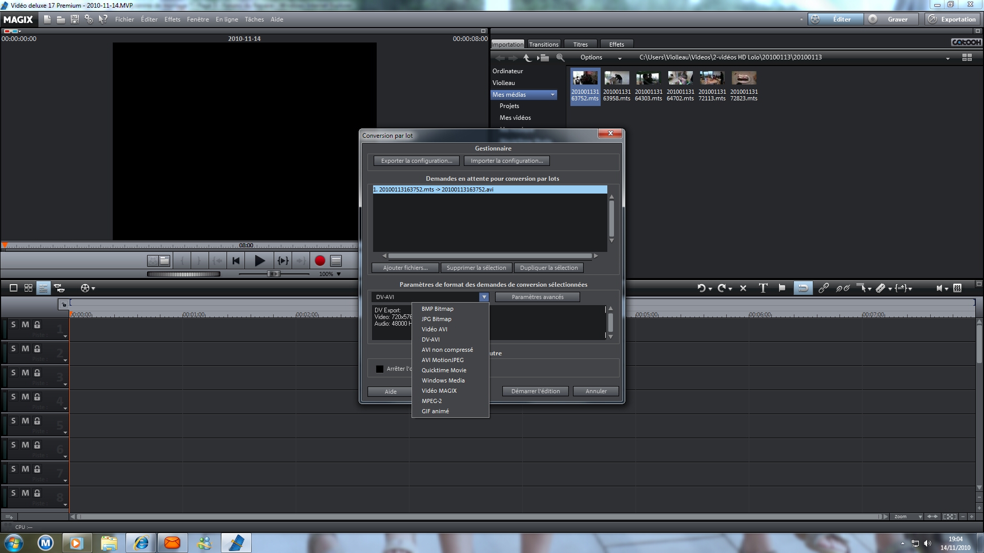Navigate up one folder in media pool
This screenshot has height=553, width=984.
tap(527, 58)
